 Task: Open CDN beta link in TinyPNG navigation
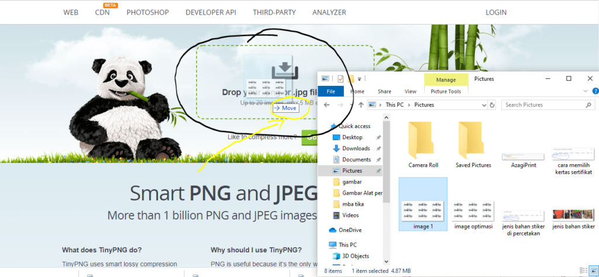[102, 12]
